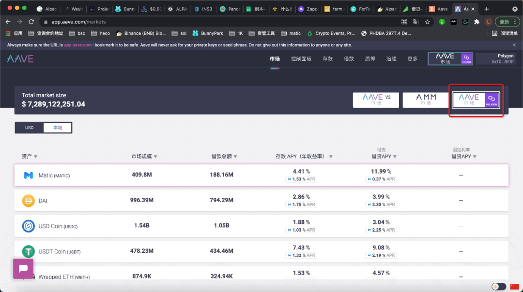Open the 存款 navigation tab

[328, 59]
